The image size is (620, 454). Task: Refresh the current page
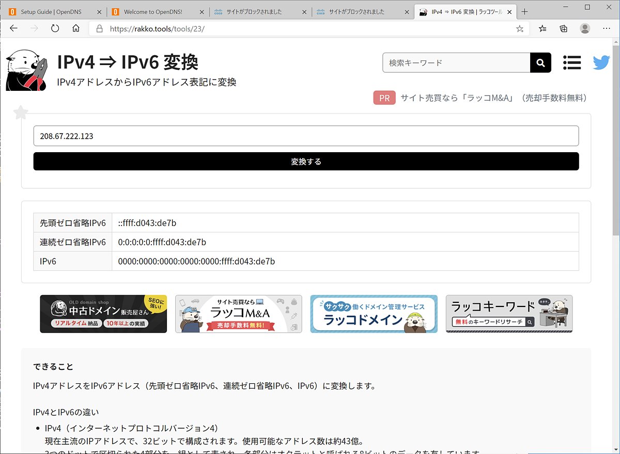pos(55,28)
